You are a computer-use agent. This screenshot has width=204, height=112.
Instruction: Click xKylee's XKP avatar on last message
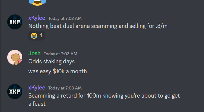(x=15, y=92)
